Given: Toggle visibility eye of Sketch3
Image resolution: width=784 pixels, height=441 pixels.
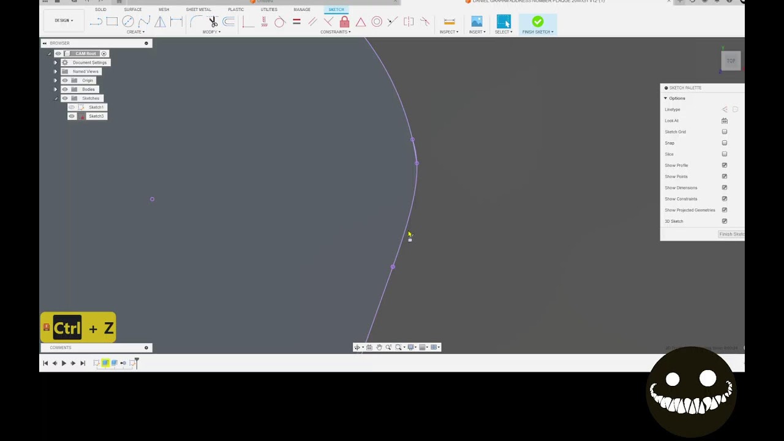Looking at the screenshot, I should tap(72, 116).
